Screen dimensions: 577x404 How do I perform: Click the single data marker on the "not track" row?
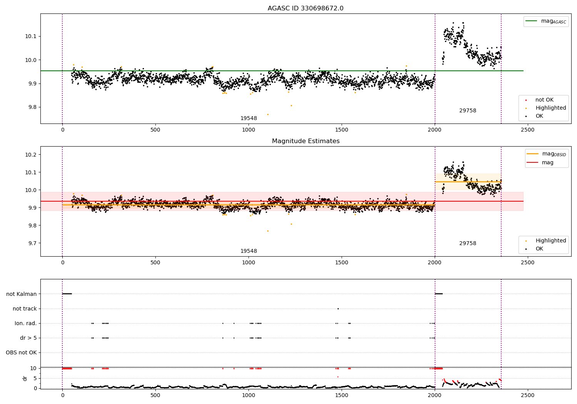[338, 309]
